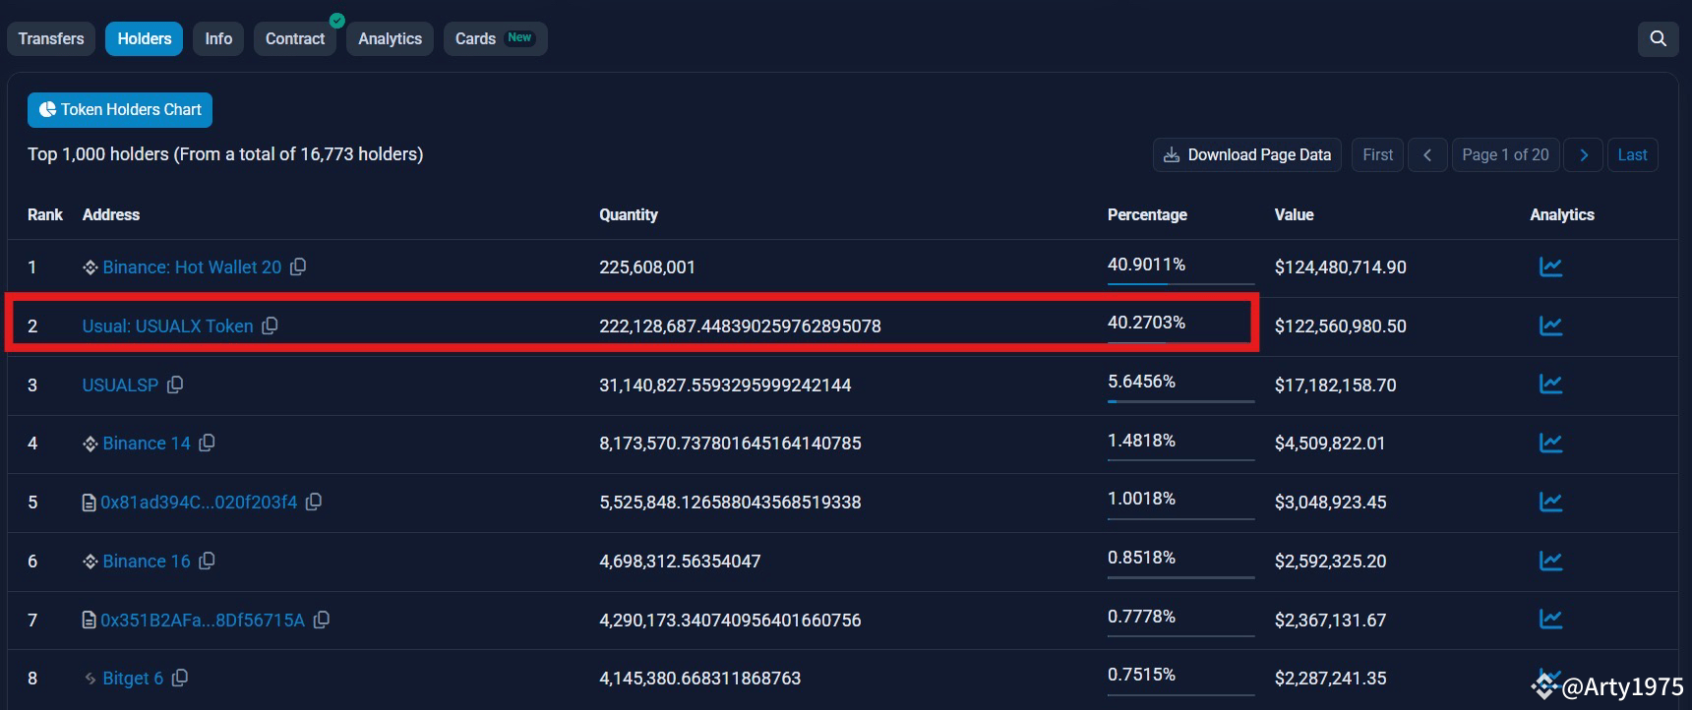The height and width of the screenshot is (710, 1692).
Task: Download Page Data as file
Action: coord(1247,154)
